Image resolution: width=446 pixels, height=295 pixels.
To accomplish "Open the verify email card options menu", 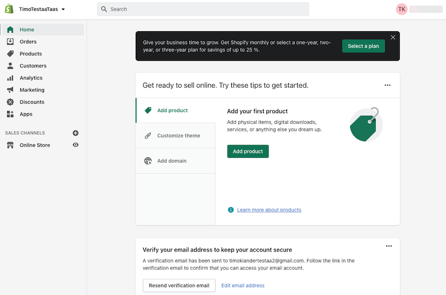I will pos(389,246).
